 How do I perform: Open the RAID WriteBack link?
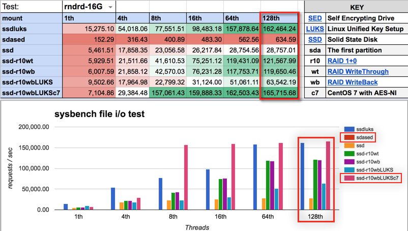tap(354, 82)
